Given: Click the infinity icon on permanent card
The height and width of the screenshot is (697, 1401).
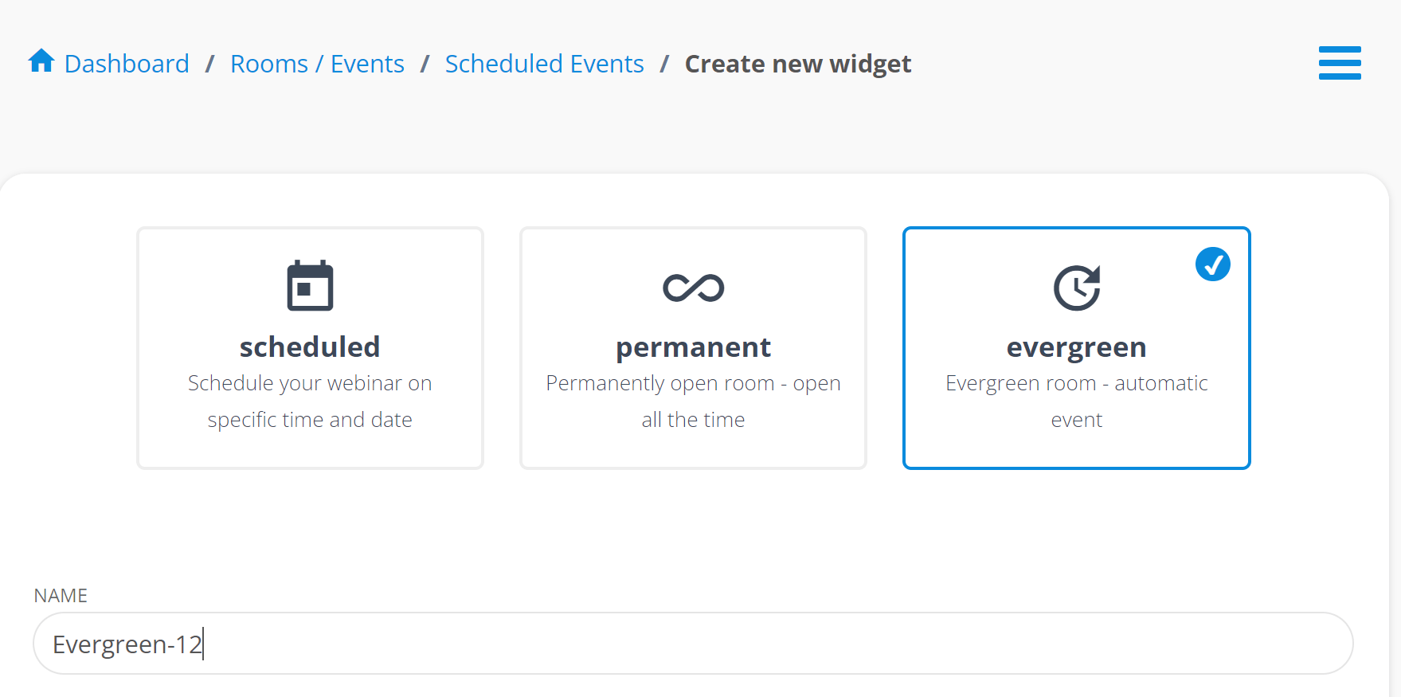Looking at the screenshot, I should point(693,288).
